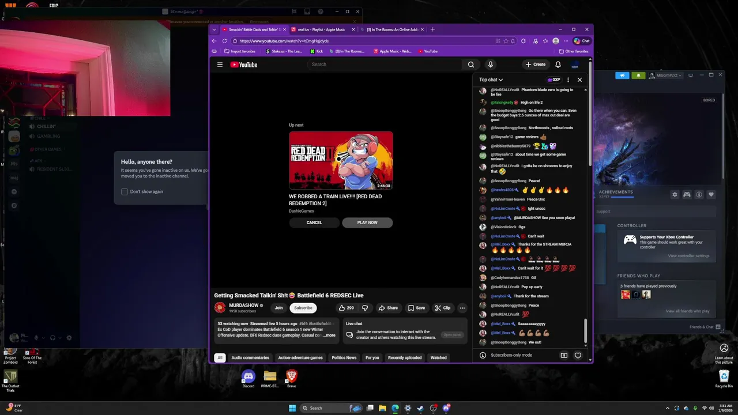Switch to the In The Rooms tab
The image size is (738, 415).
coord(393,29)
